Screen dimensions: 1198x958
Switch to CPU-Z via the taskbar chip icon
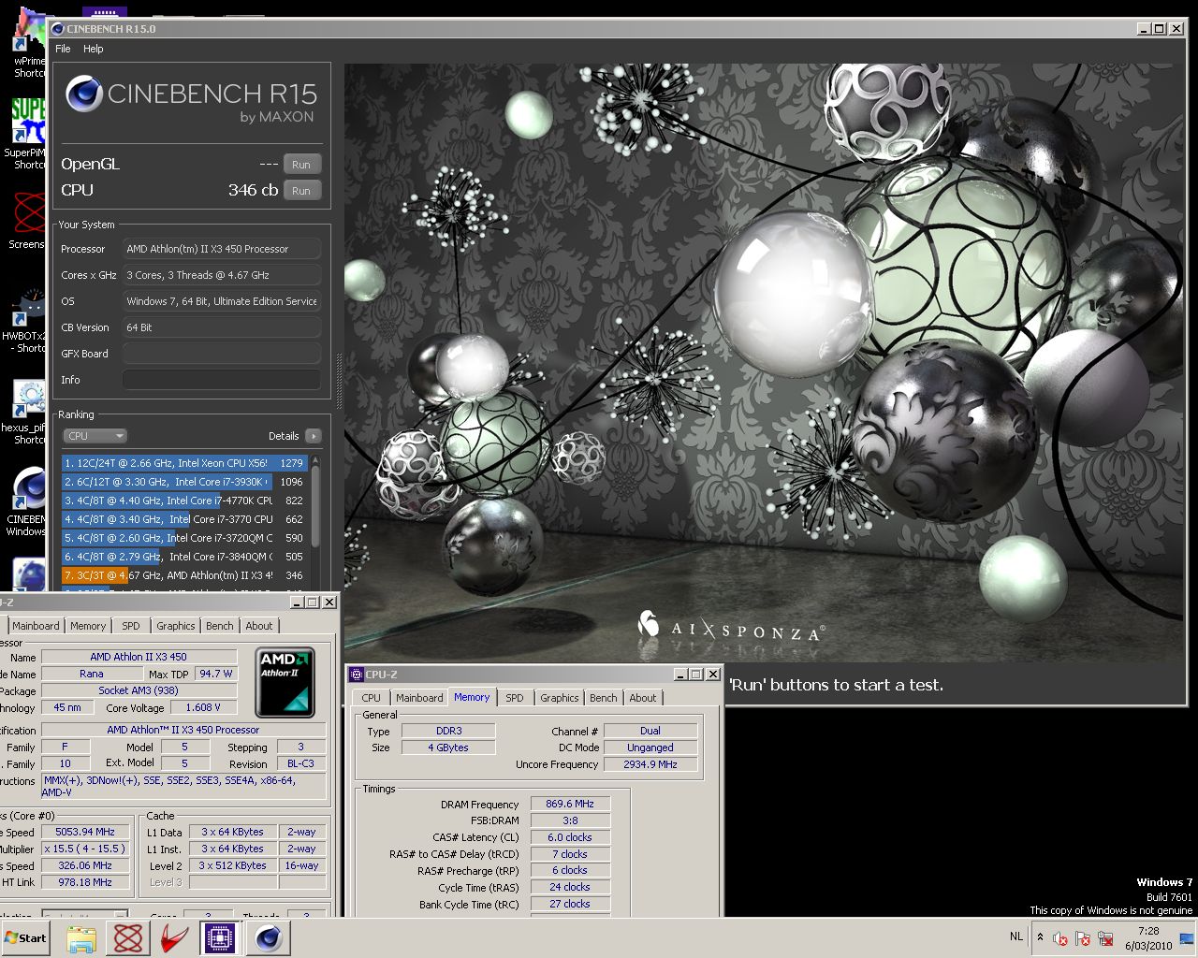220,938
